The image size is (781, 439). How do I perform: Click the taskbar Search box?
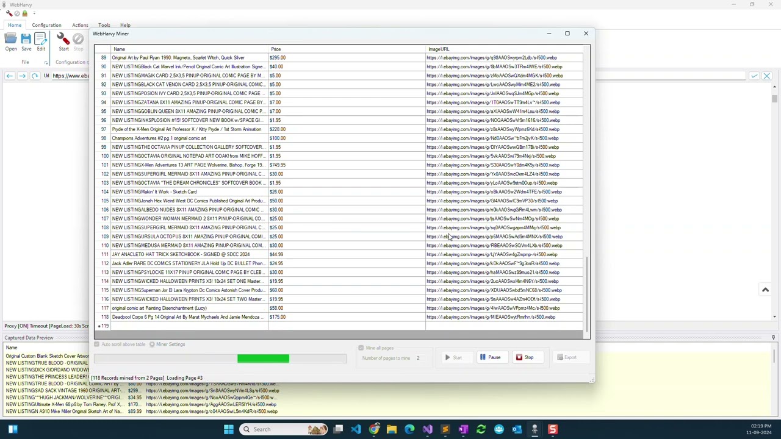[x=284, y=429]
